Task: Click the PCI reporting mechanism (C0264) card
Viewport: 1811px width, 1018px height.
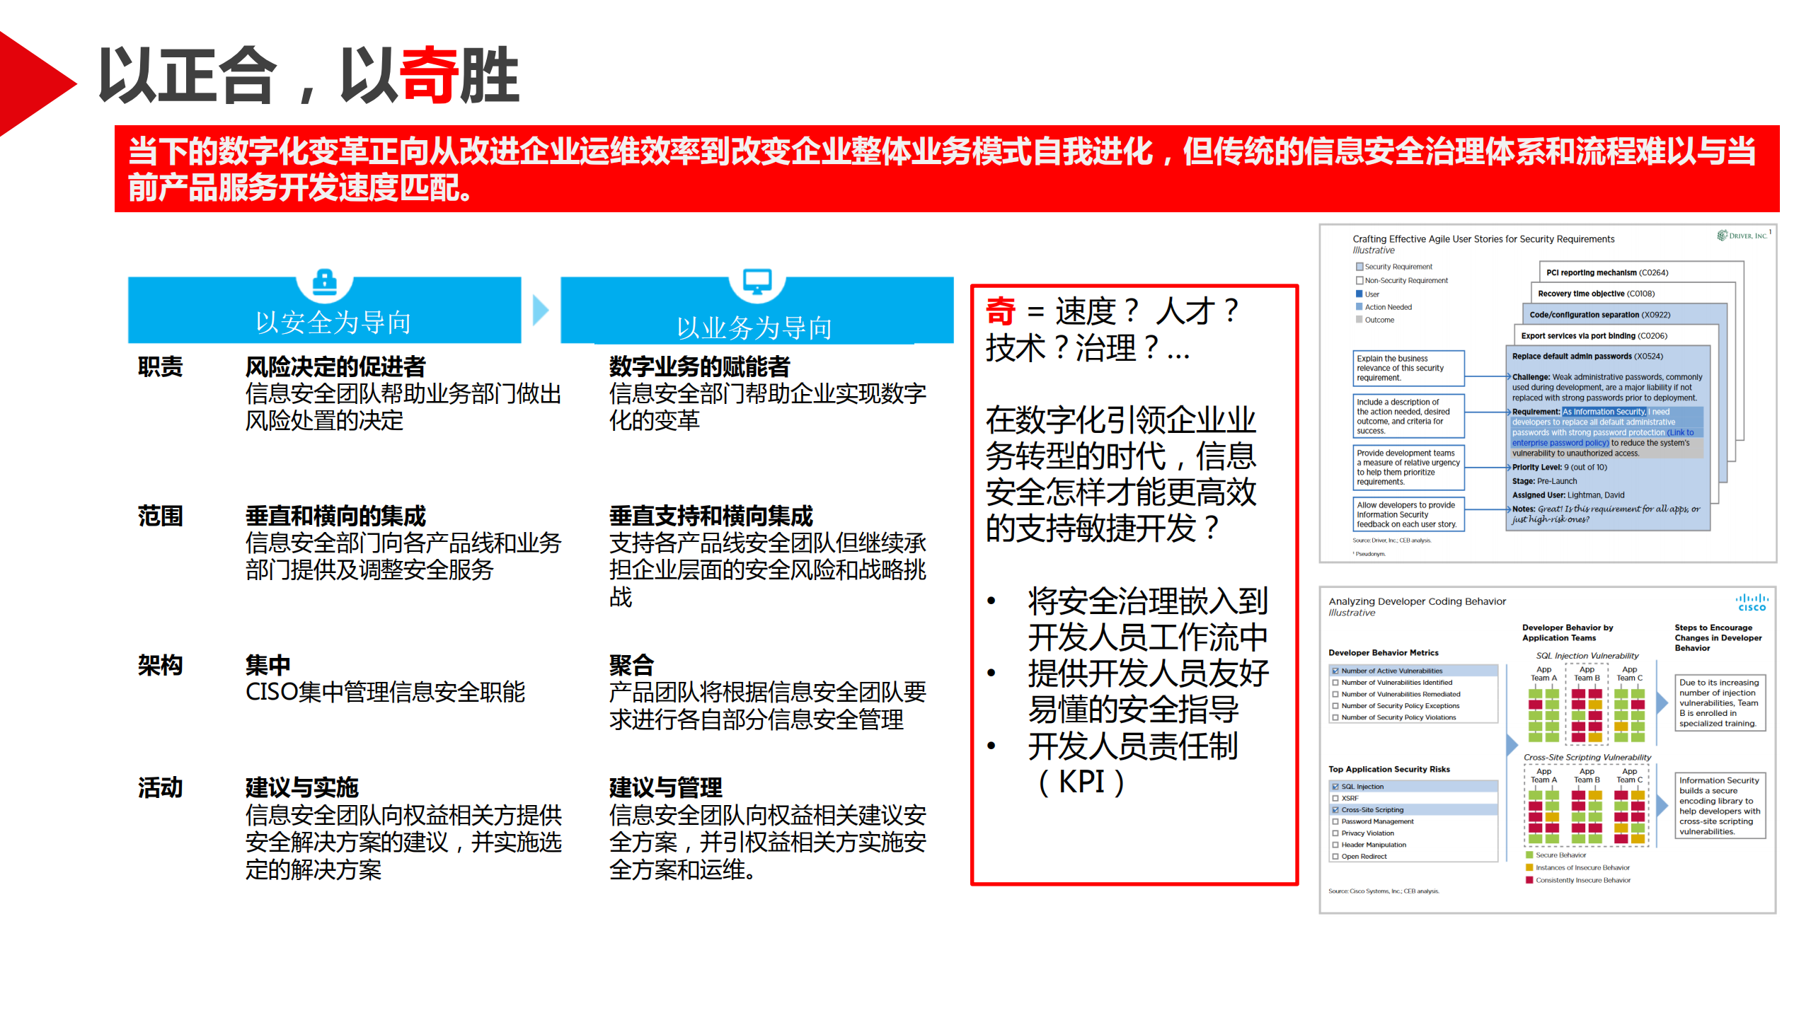Action: point(1608,272)
